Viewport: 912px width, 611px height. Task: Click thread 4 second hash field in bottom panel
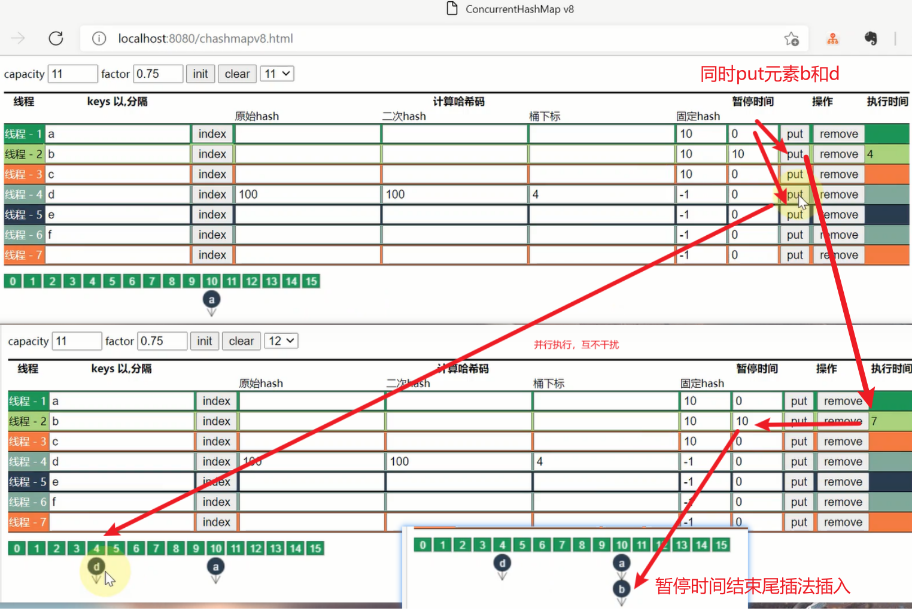[x=459, y=461]
